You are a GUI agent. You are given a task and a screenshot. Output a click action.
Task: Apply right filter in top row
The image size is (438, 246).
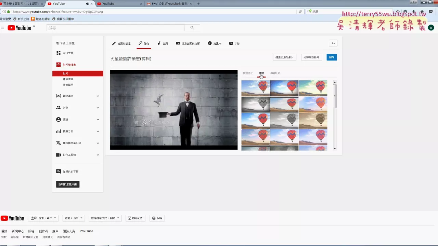point(313,88)
